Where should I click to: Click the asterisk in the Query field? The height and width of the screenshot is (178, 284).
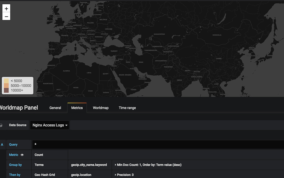(x=35, y=145)
